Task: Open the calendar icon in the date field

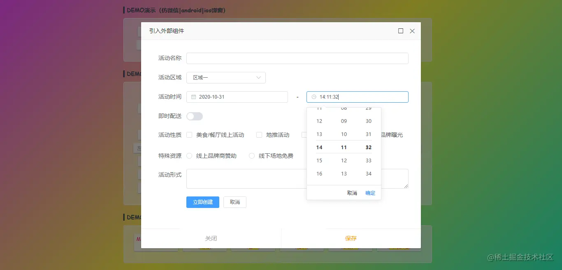Action: click(193, 97)
